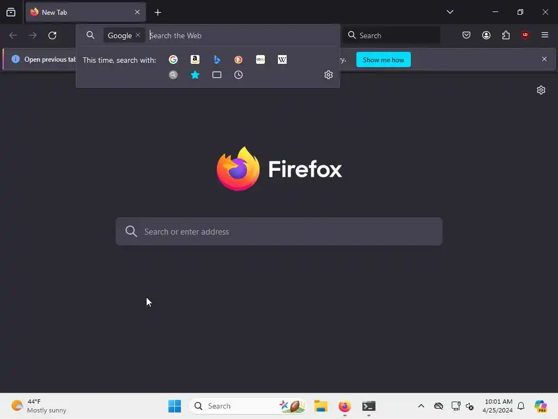This screenshot has height=419, width=558.
Task: Go back one page
Action: point(13,35)
